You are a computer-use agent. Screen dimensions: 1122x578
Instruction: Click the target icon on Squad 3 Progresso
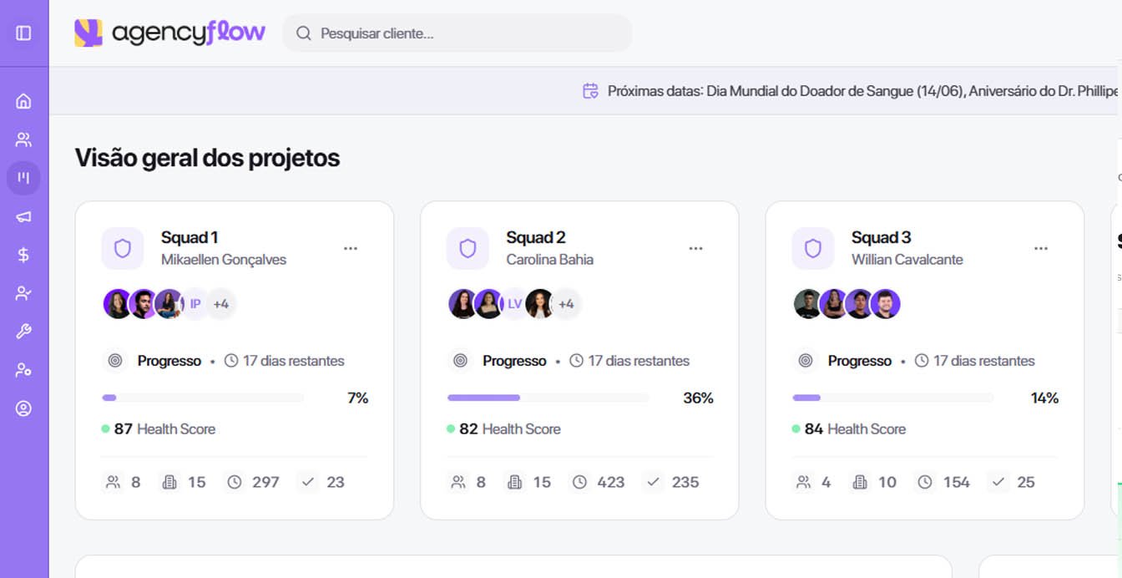[x=806, y=361]
